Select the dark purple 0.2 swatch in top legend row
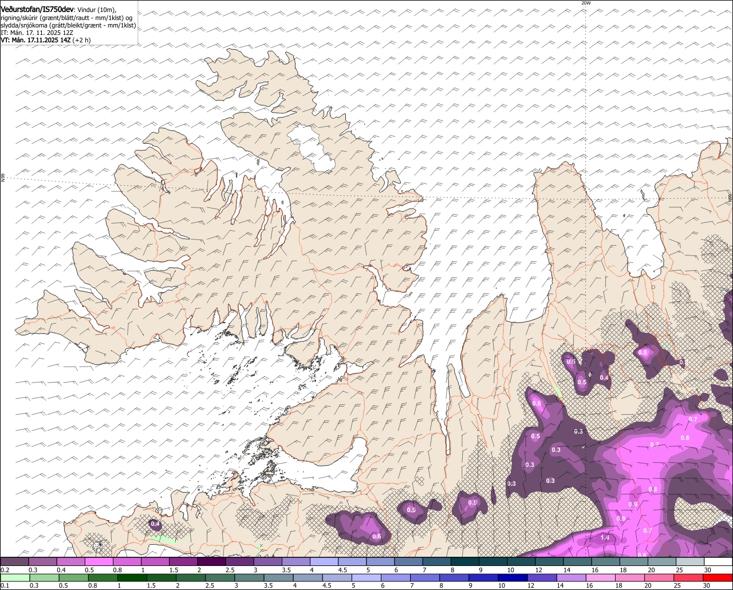The width and height of the screenshot is (733, 590). tap(14, 561)
